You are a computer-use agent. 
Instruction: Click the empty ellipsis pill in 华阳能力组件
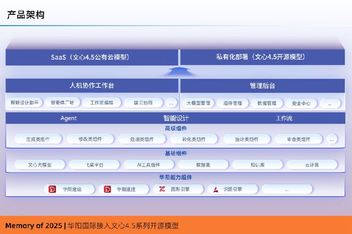(x=287, y=190)
